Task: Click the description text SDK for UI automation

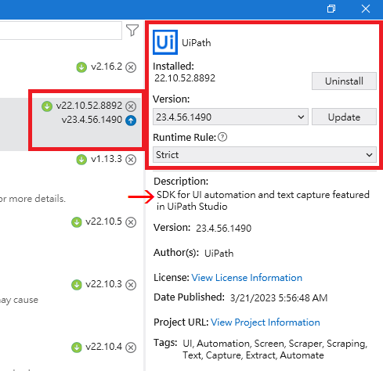Action: click(x=263, y=200)
